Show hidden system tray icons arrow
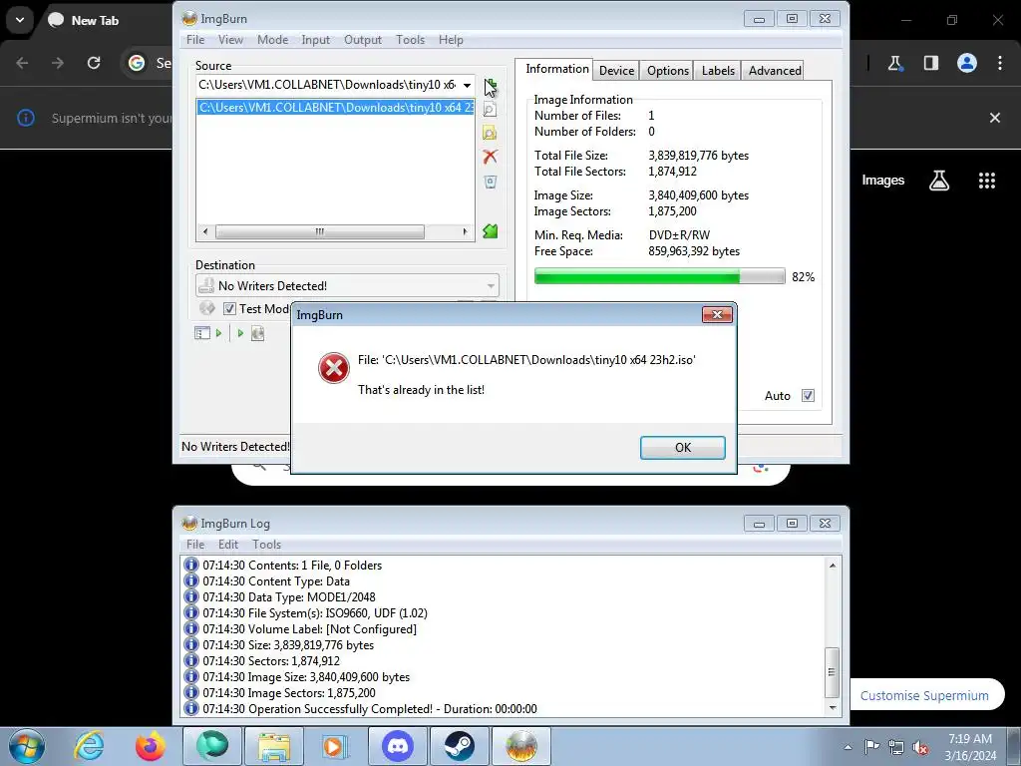Screen dimensions: 1021x766 [x=848, y=747]
